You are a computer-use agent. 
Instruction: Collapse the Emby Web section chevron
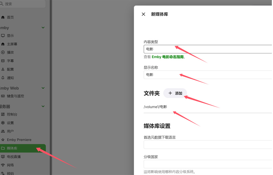click(x=43, y=88)
